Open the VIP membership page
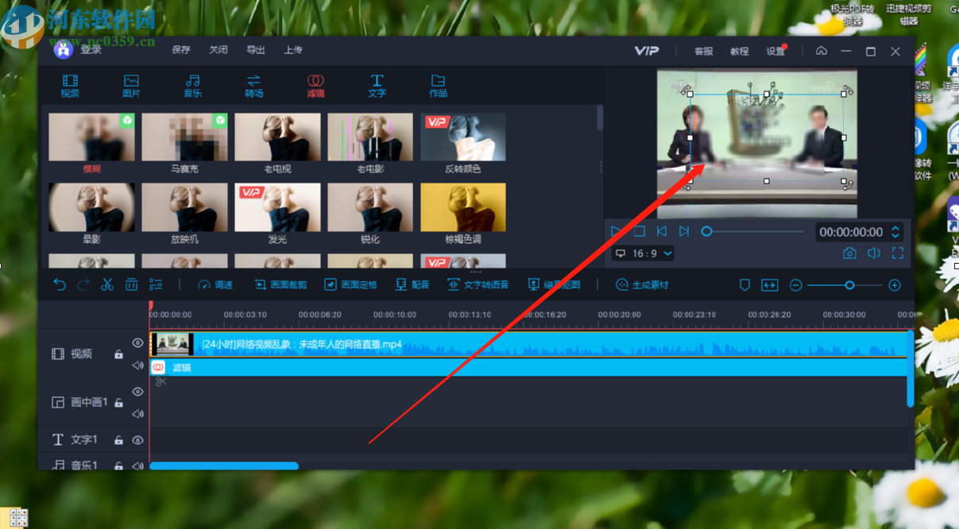This screenshot has height=529, width=959. pyautogui.click(x=646, y=51)
